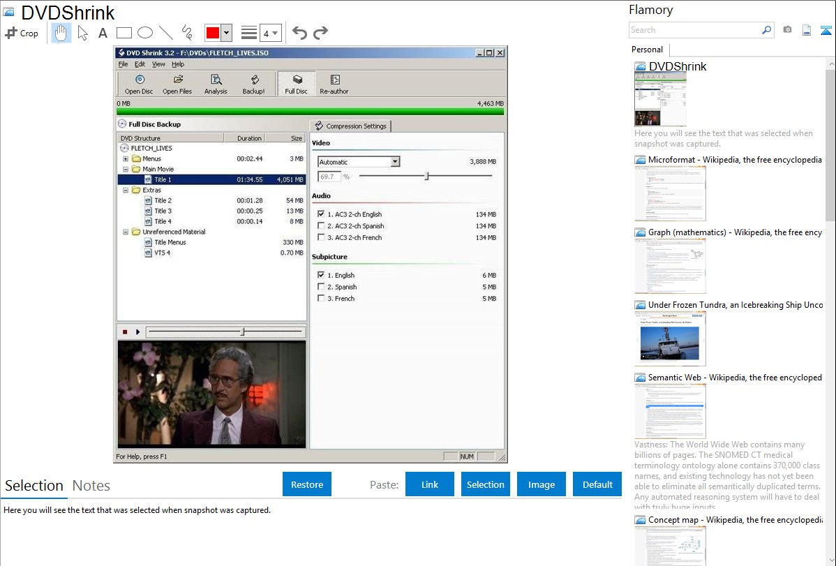
Task: Click the 69.7 percent field
Action: [329, 177]
